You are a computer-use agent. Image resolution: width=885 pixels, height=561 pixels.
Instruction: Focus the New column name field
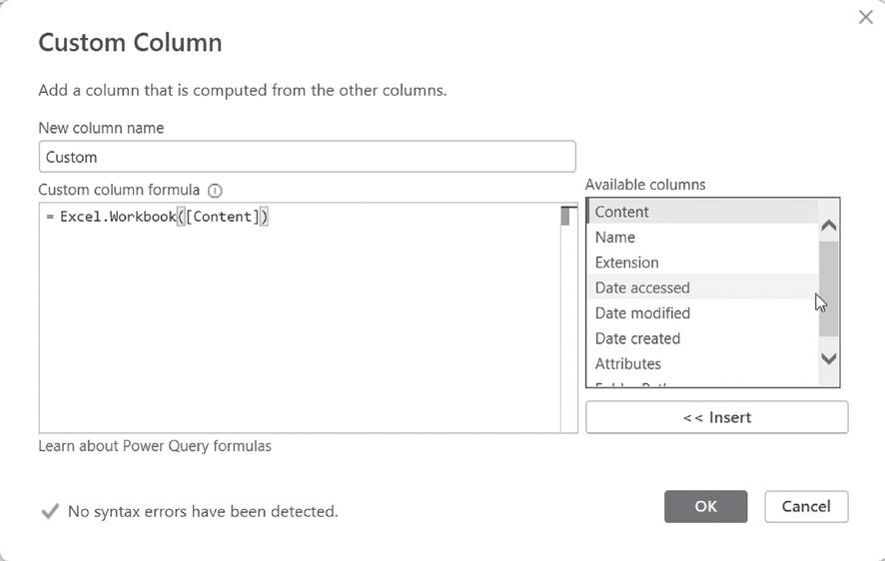pos(307,157)
